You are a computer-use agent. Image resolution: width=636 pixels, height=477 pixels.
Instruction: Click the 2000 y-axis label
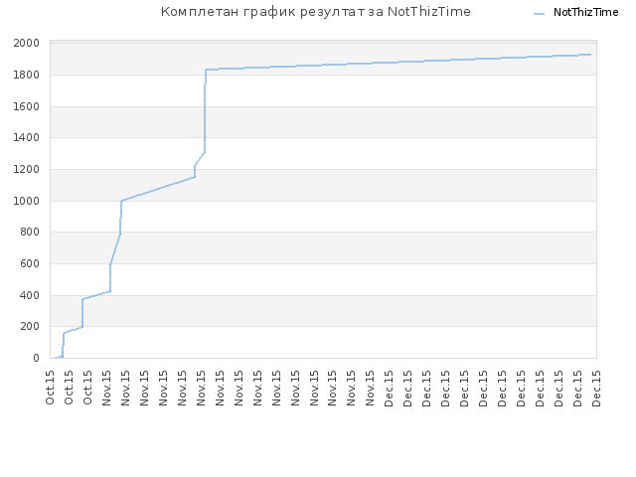coord(27,43)
